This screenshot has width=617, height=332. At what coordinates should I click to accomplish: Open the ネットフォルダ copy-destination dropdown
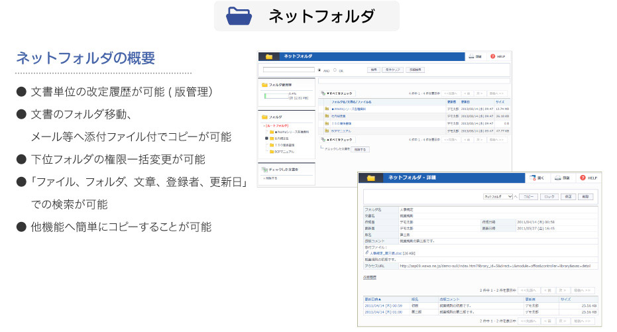498,197
